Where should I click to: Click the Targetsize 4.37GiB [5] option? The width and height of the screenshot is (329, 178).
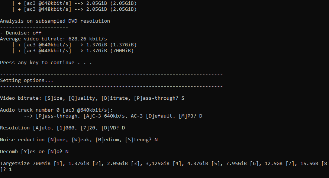point(203,164)
